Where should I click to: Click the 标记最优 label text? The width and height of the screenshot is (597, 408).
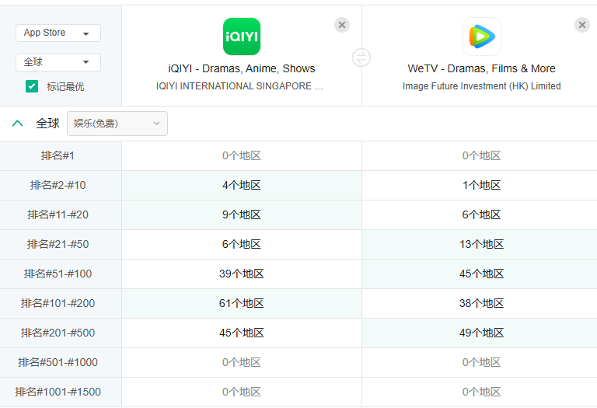pyautogui.click(x=65, y=87)
